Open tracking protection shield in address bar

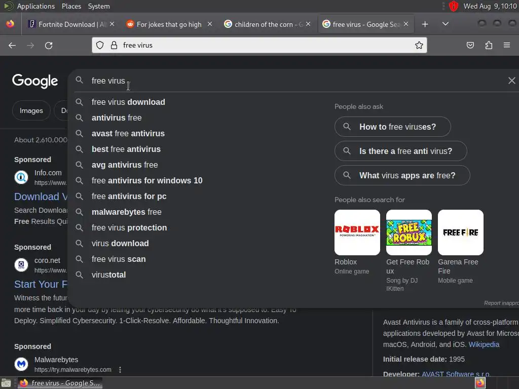tap(100, 45)
